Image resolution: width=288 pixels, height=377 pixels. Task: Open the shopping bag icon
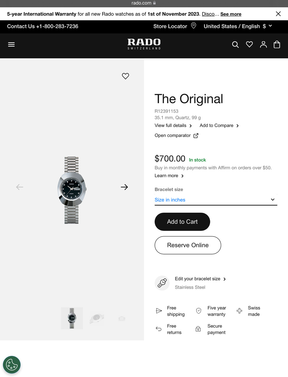(x=277, y=44)
